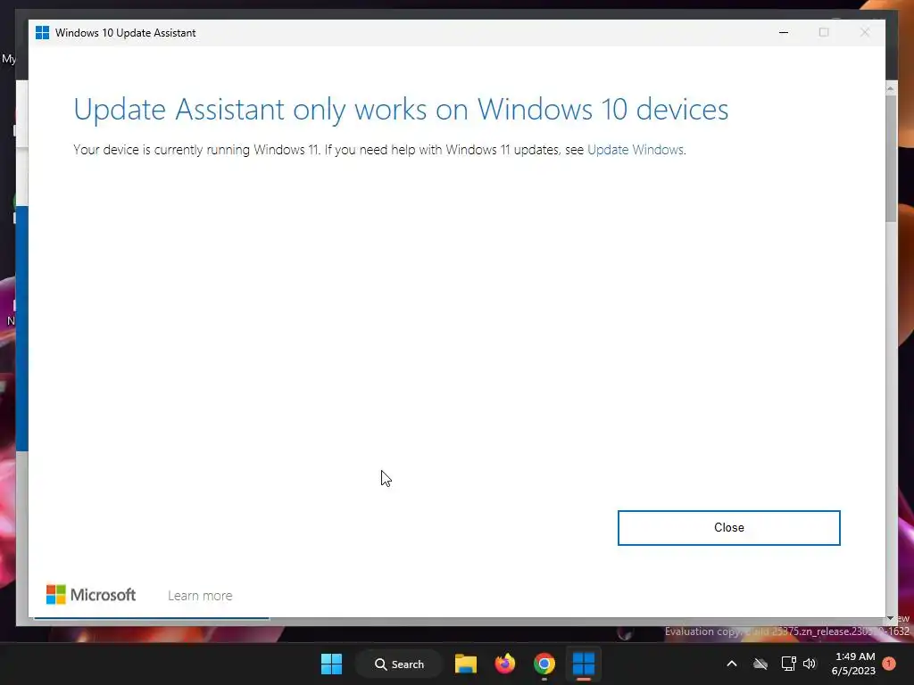Open the Update Windows link
Viewport: 914px width, 685px height.
point(636,150)
